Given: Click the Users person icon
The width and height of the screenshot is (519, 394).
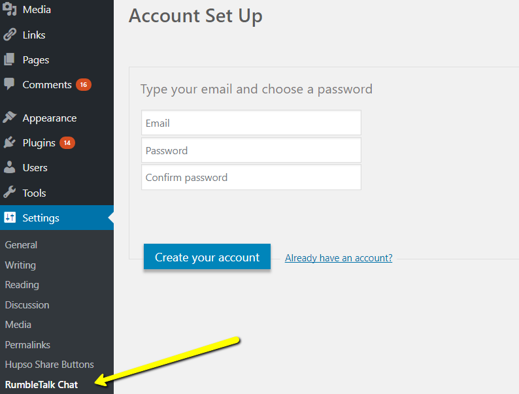Looking at the screenshot, I should click(9, 167).
